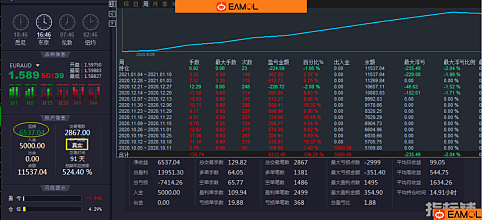
Task: Click the top icon beside the chart tabs
Action: [x=112, y=4]
